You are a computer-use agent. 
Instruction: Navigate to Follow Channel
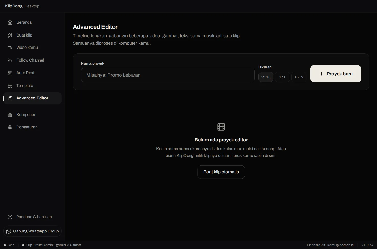point(32,60)
